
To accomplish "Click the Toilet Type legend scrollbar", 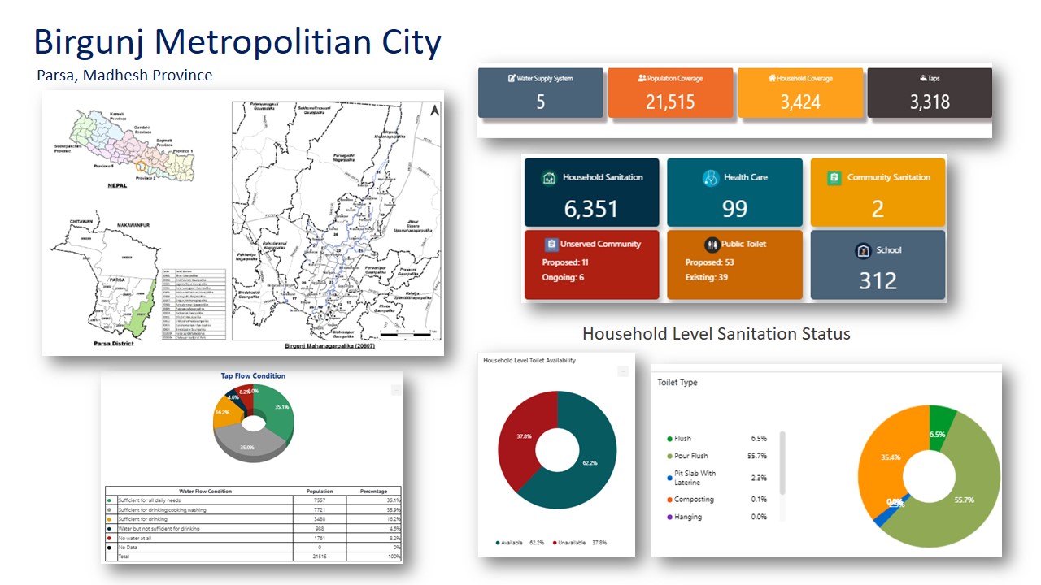I will coord(782,463).
